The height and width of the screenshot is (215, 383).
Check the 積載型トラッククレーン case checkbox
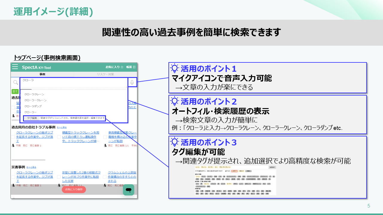(x=59, y=137)
